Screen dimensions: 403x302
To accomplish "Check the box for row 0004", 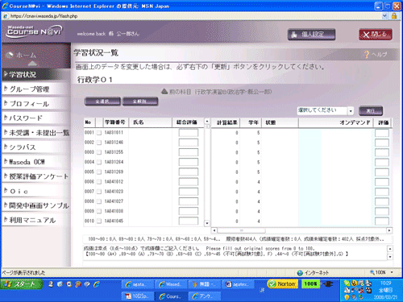I will pyautogui.click(x=99, y=162).
